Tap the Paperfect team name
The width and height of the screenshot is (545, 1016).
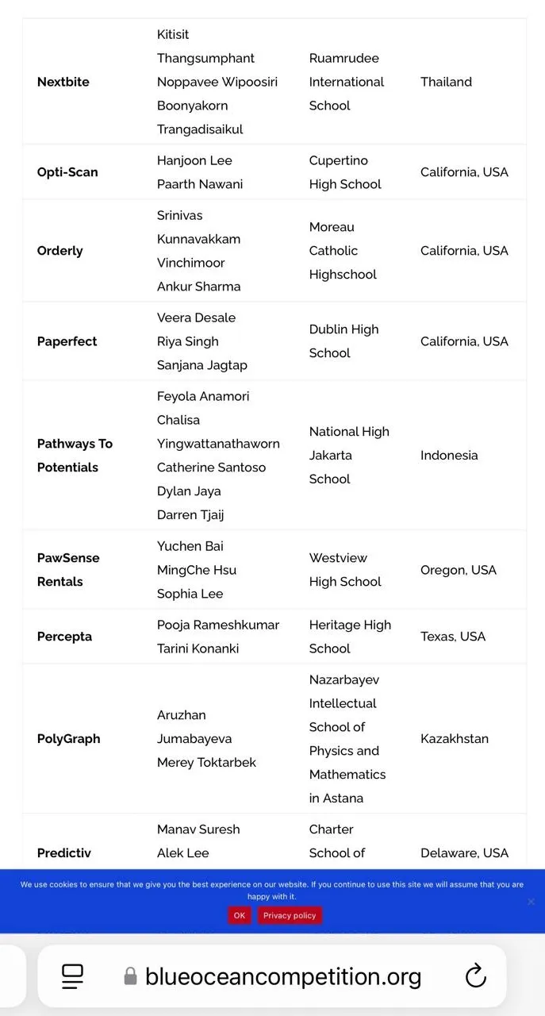coord(67,341)
